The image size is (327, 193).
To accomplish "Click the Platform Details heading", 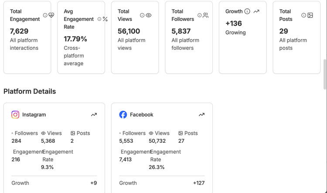I will point(30,92).
